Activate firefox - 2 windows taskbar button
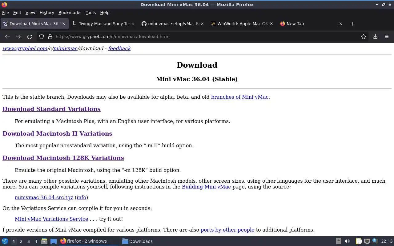 pyautogui.click(x=89, y=241)
